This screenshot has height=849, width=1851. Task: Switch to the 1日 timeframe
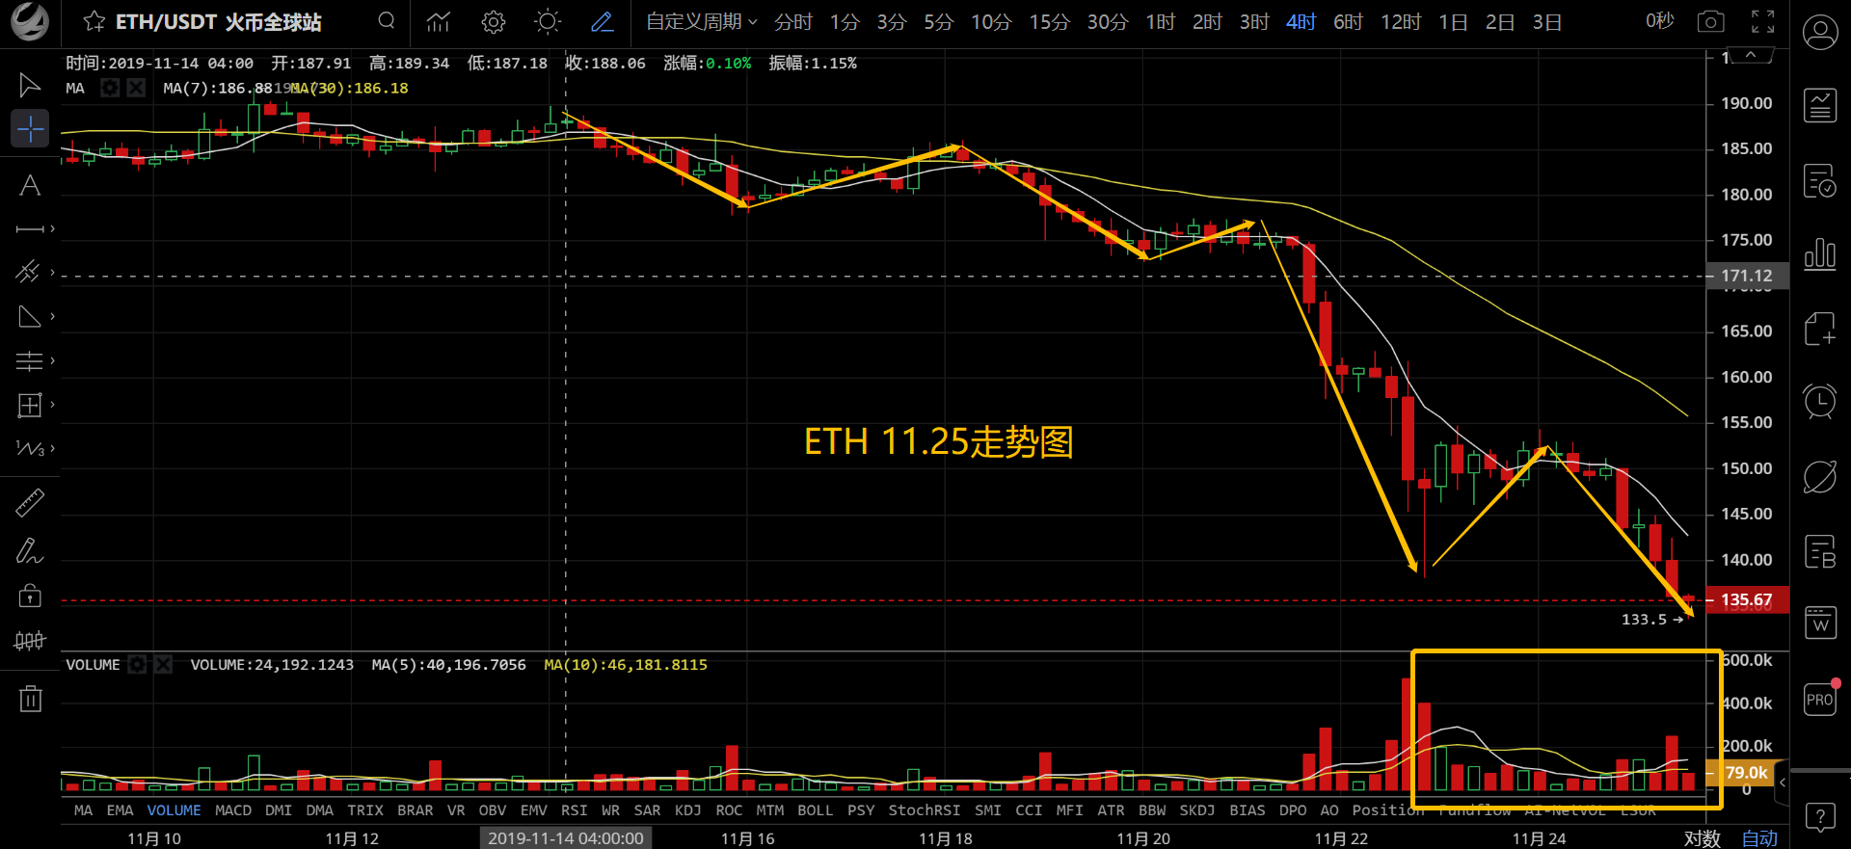[1453, 21]
